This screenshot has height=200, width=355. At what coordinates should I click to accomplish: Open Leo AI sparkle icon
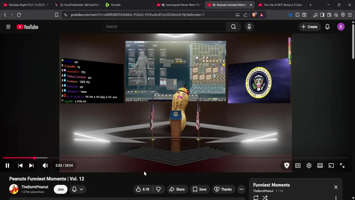click(x=336, y=15)
